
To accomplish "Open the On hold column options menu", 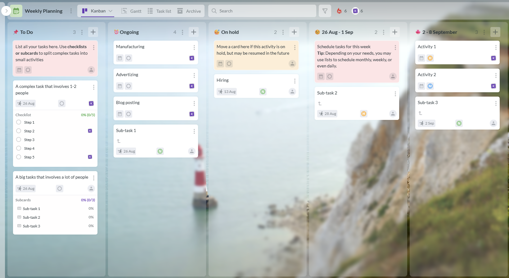I will (283, 32).
